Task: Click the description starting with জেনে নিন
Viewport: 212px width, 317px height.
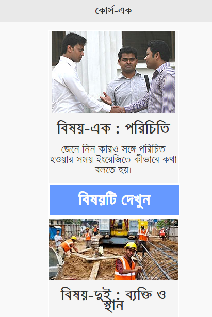Action: (113, 159)
